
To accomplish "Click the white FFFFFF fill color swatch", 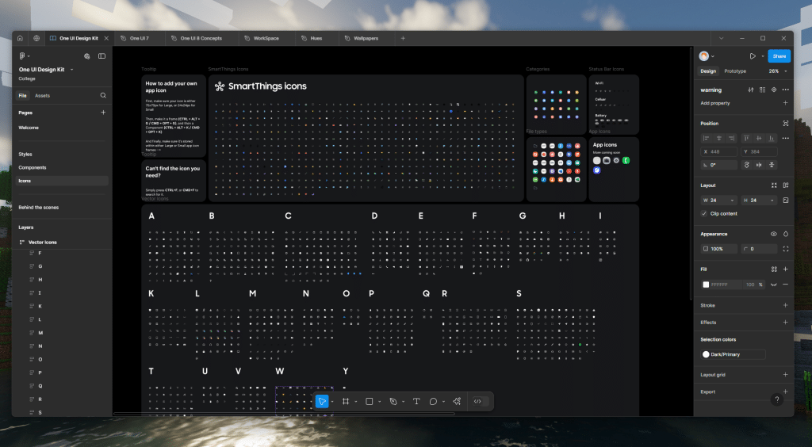I will 706,285.
